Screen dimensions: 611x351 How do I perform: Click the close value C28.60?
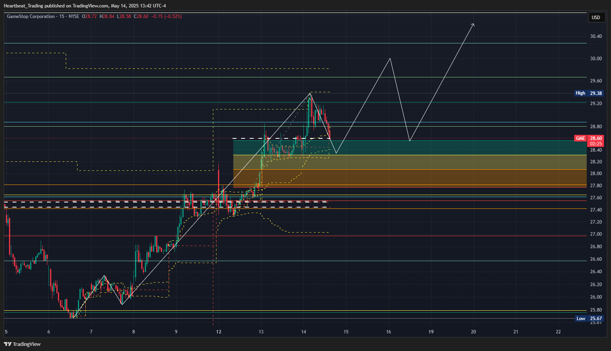(141, 16)
